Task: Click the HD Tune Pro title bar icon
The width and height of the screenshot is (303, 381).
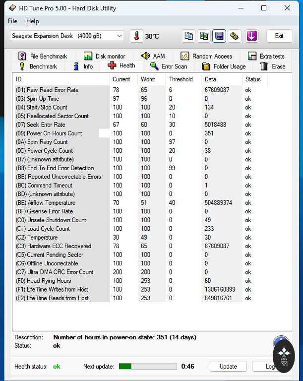Action: click(12, 8)
